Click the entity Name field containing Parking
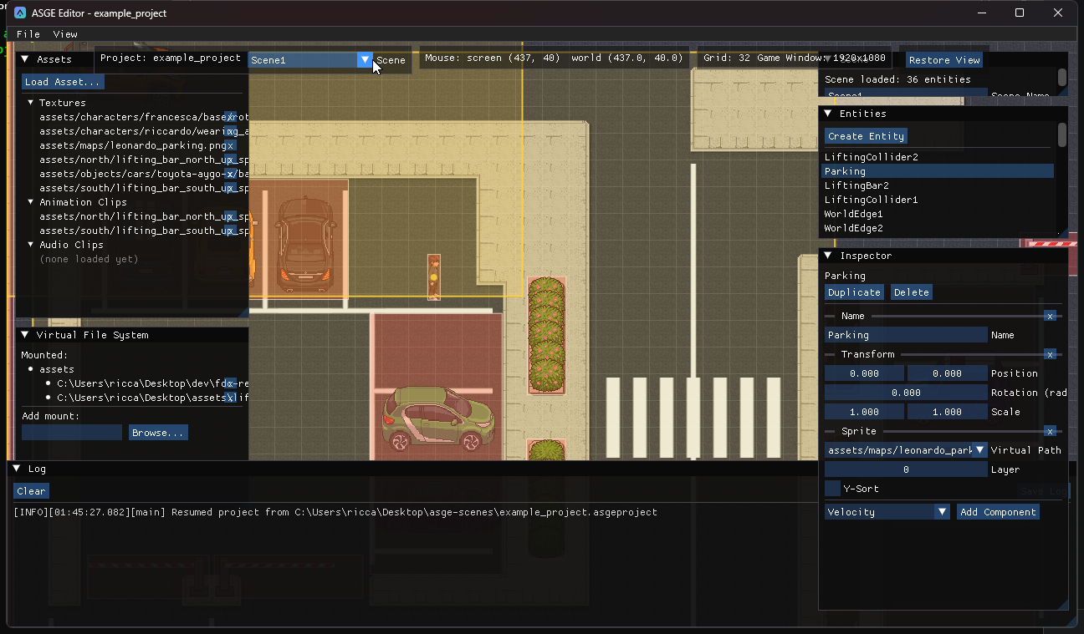This screenshot has width=1084, height=634. click(x=906, y=335)
